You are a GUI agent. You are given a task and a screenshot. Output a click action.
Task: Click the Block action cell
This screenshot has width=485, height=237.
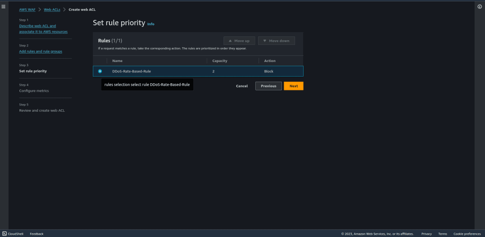click(269, 71)
